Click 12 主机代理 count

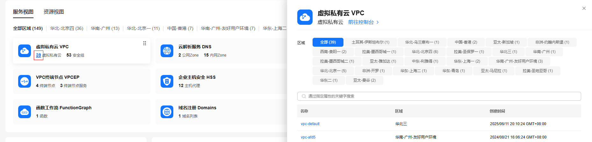[189, 85]
